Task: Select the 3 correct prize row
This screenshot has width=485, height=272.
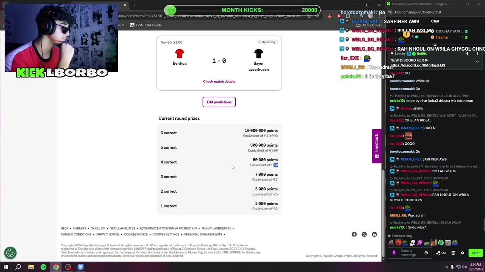Action: tap(219, 177)
